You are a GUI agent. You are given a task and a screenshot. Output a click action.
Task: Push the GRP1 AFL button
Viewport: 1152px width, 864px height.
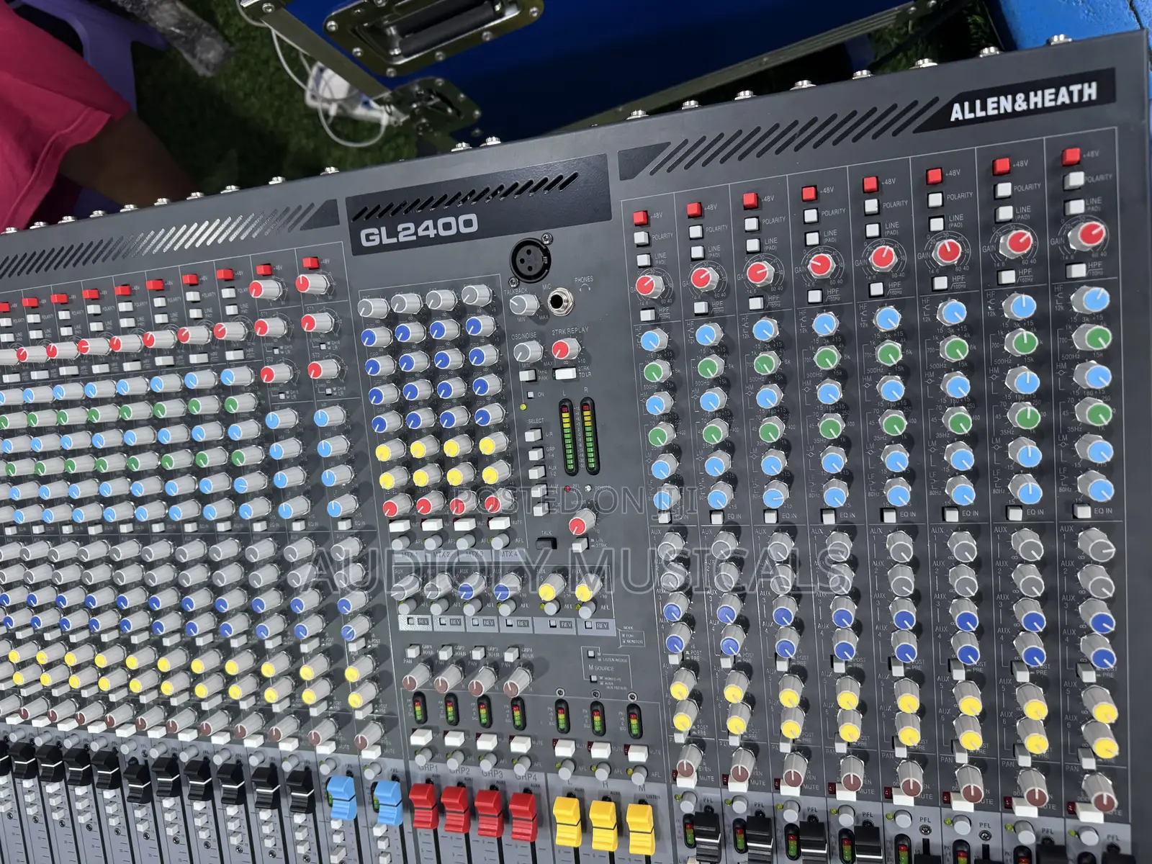[423, 756]
